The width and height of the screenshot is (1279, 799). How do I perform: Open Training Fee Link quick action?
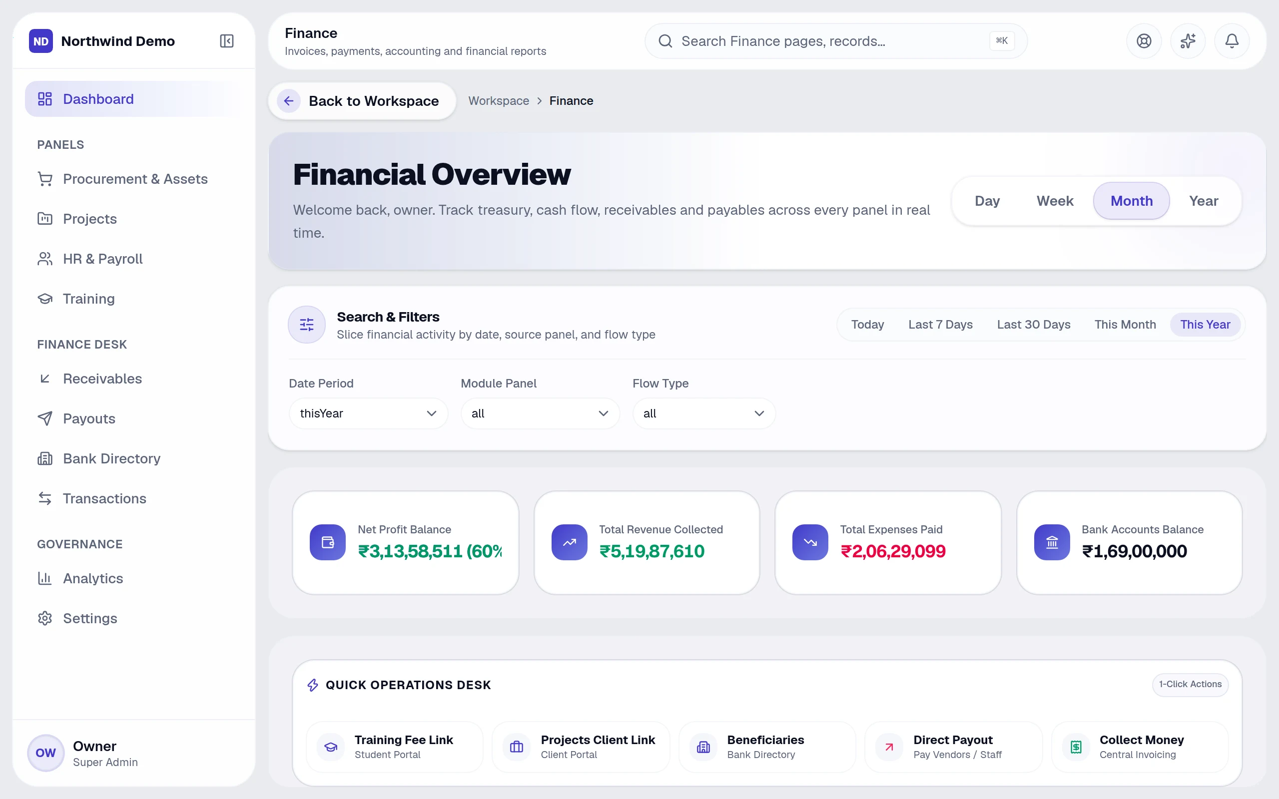tap(394, 747)
